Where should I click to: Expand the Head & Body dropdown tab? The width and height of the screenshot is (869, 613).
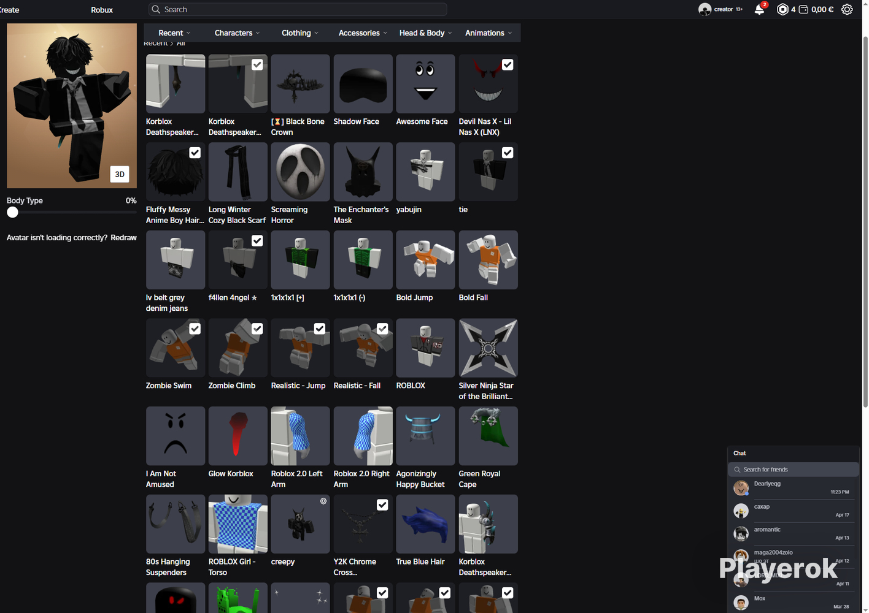(x=425, y=33)
